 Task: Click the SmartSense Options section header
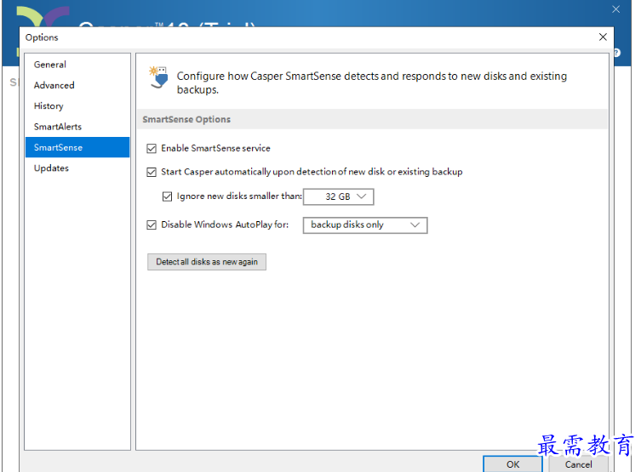coord(186,120)
